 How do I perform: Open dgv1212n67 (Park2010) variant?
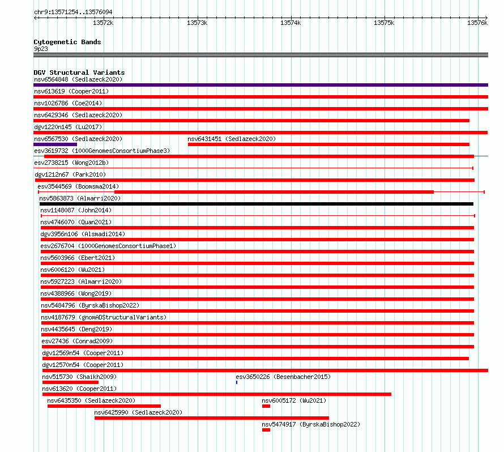coord(70,174)
